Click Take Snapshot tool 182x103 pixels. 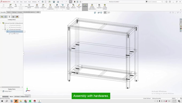(99, 6)
